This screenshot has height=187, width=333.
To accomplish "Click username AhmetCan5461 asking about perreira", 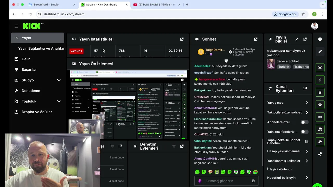I will pyautogui.click(x=205, y=159).
